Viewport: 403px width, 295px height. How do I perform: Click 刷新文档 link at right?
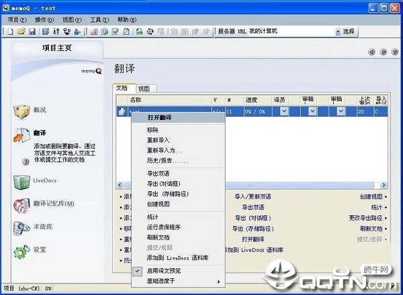371,229
